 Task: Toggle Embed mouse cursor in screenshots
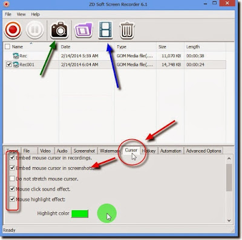12,168
